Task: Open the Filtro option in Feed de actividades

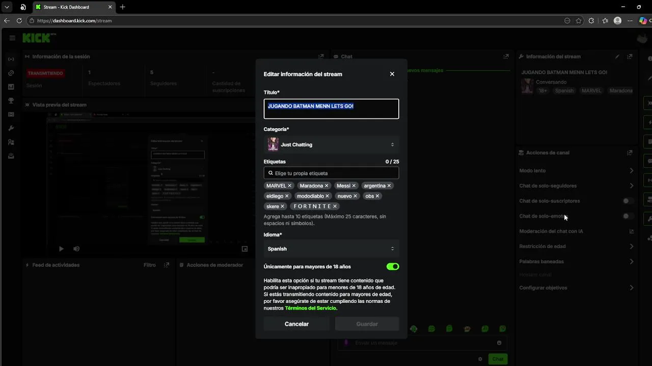Action: tap(149, 265)
